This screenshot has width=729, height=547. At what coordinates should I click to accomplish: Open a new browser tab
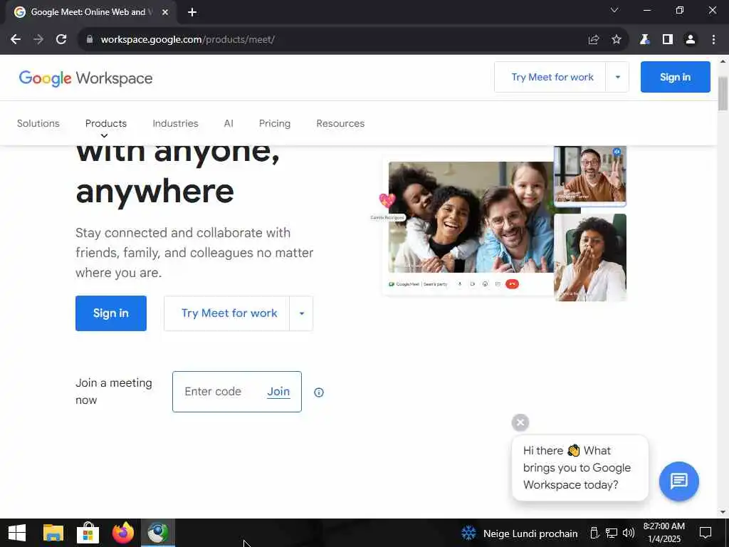point(192,12)
